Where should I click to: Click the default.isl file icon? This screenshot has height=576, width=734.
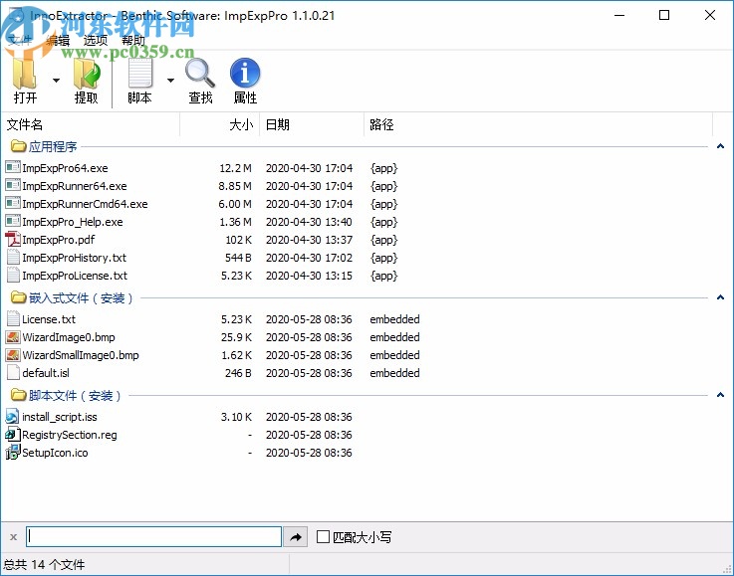pyautogui.click(x=13, y=373)
